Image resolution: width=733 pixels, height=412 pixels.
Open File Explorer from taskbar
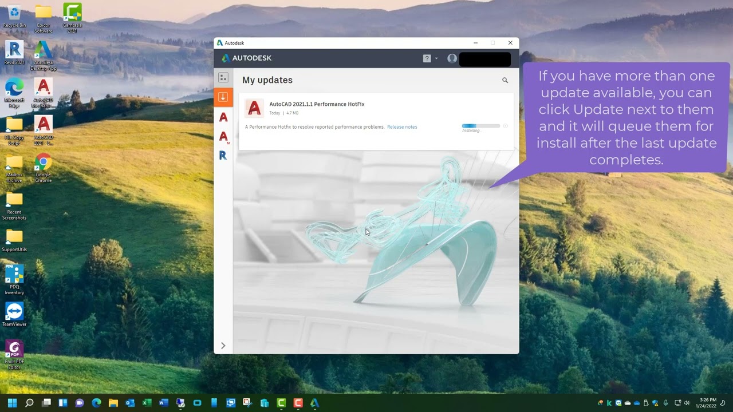(113, 403)
